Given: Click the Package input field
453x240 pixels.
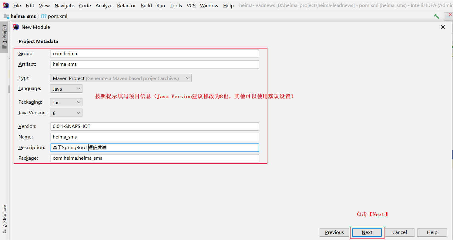Looking at the screenshot, I should (155, 158).
